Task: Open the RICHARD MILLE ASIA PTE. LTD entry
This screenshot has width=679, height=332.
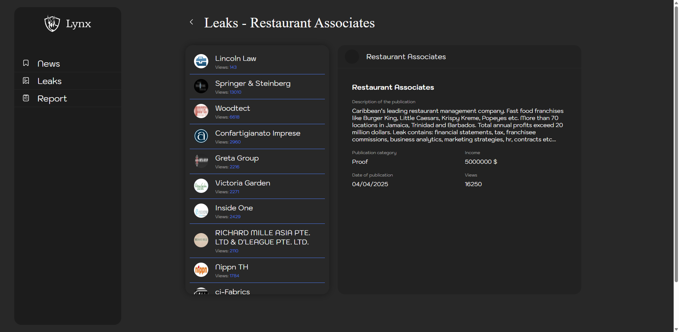Action: click(x=262, y=237)
